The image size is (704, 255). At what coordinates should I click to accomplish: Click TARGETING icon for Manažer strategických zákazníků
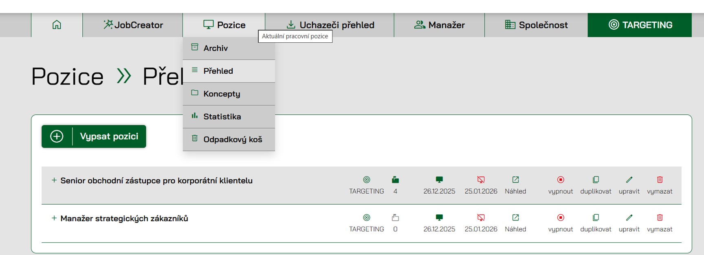[366, 218]
